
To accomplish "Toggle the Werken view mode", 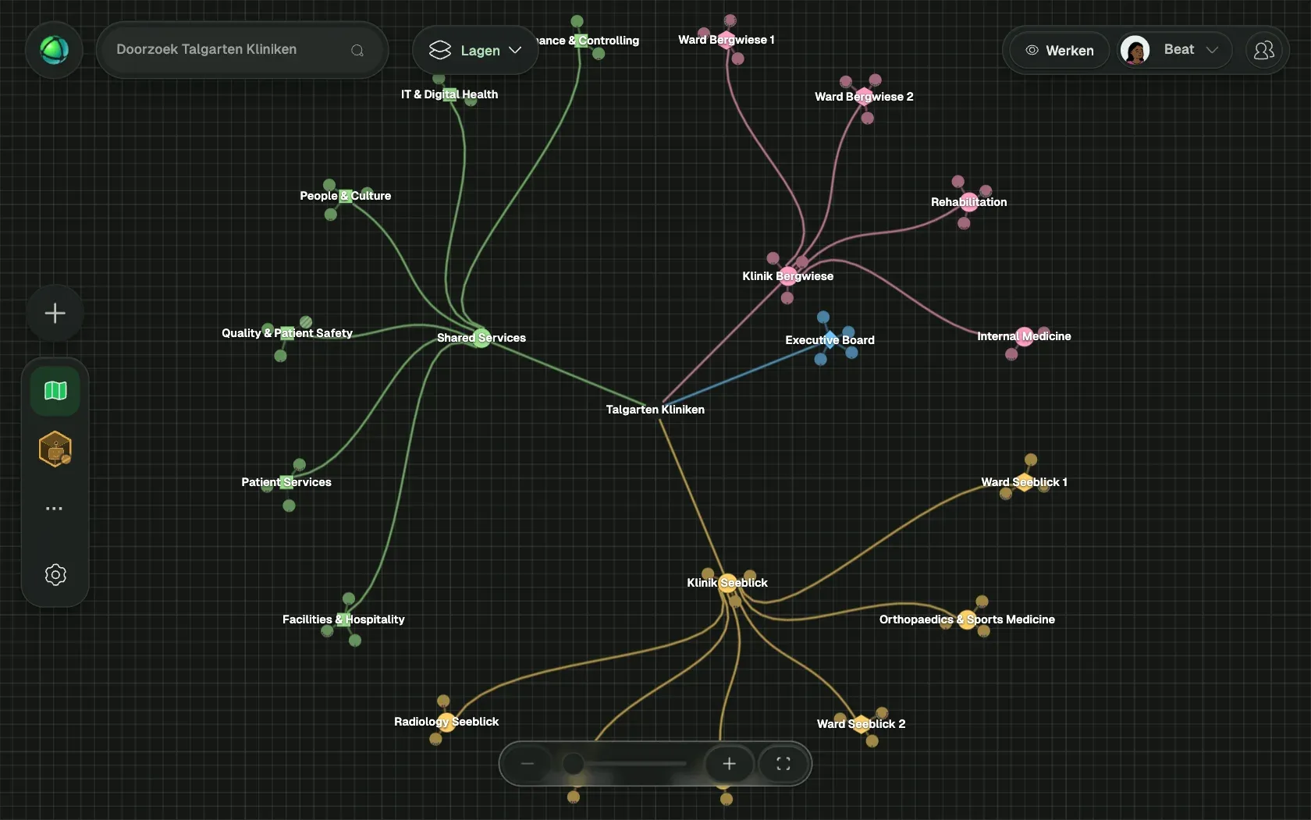I will click(1059, 50).
